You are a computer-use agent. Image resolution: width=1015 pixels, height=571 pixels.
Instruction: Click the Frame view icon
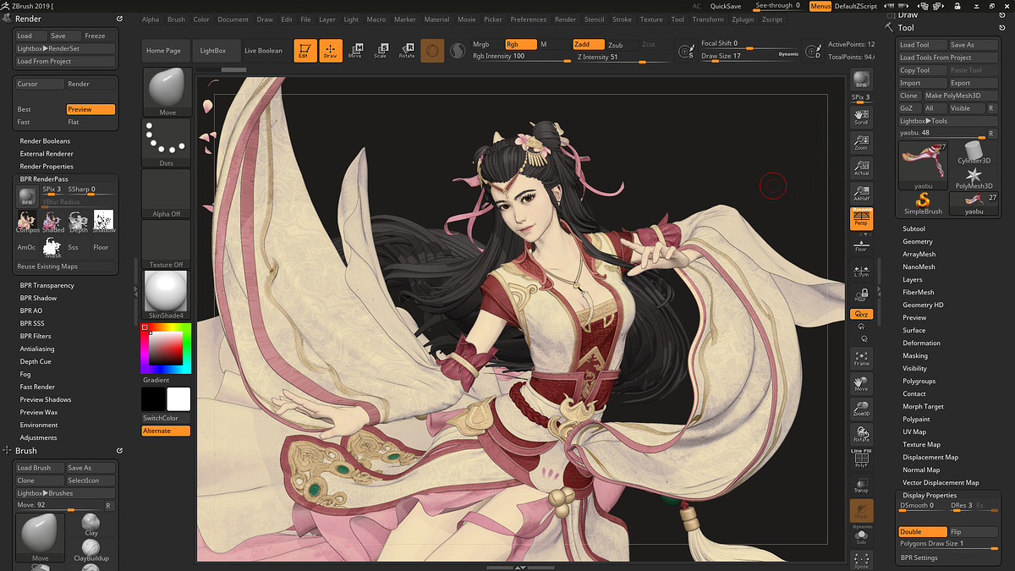[x=861, y=358]
